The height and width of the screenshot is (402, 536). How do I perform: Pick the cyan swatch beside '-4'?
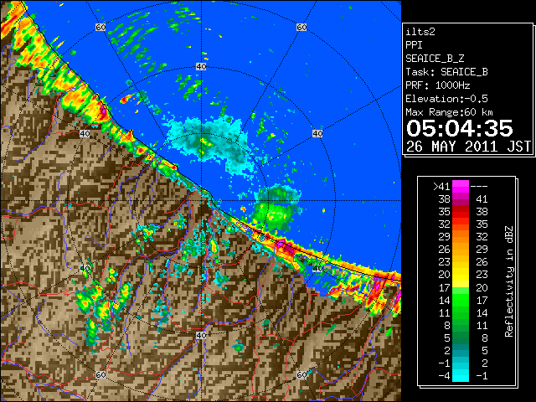pos(461,375)
